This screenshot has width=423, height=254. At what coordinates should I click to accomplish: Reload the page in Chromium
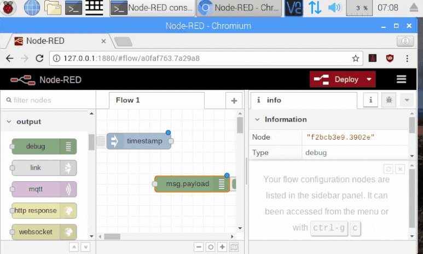click(39, 58)
